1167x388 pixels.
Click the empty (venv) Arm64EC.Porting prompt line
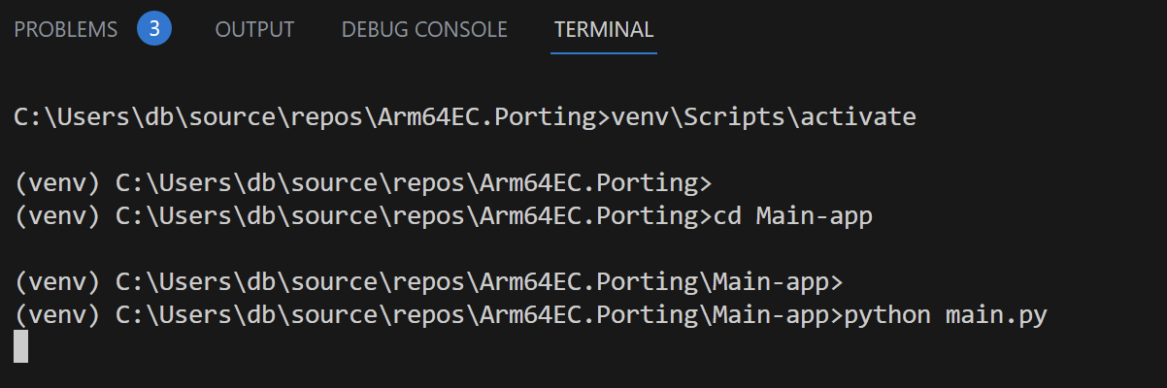click(x=363, y=183)
